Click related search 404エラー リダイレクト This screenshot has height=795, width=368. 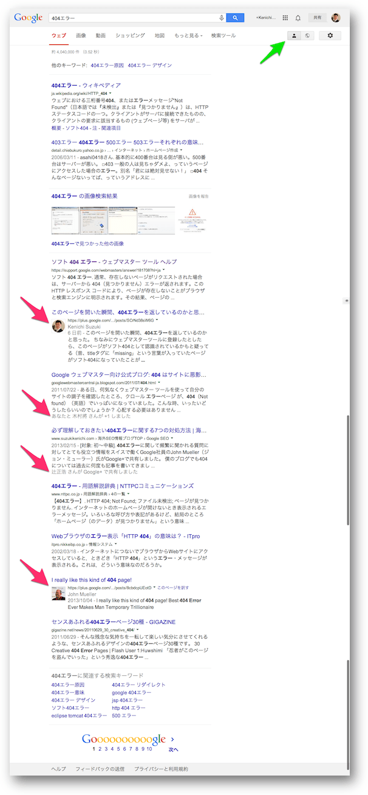point(138,684)
